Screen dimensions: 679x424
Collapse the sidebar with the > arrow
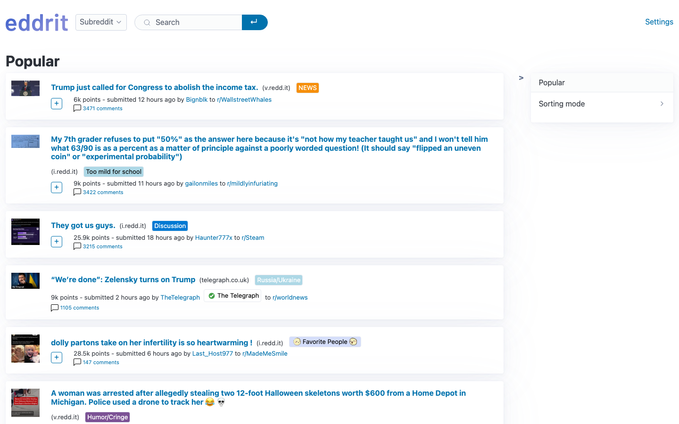tap(521, 78)
